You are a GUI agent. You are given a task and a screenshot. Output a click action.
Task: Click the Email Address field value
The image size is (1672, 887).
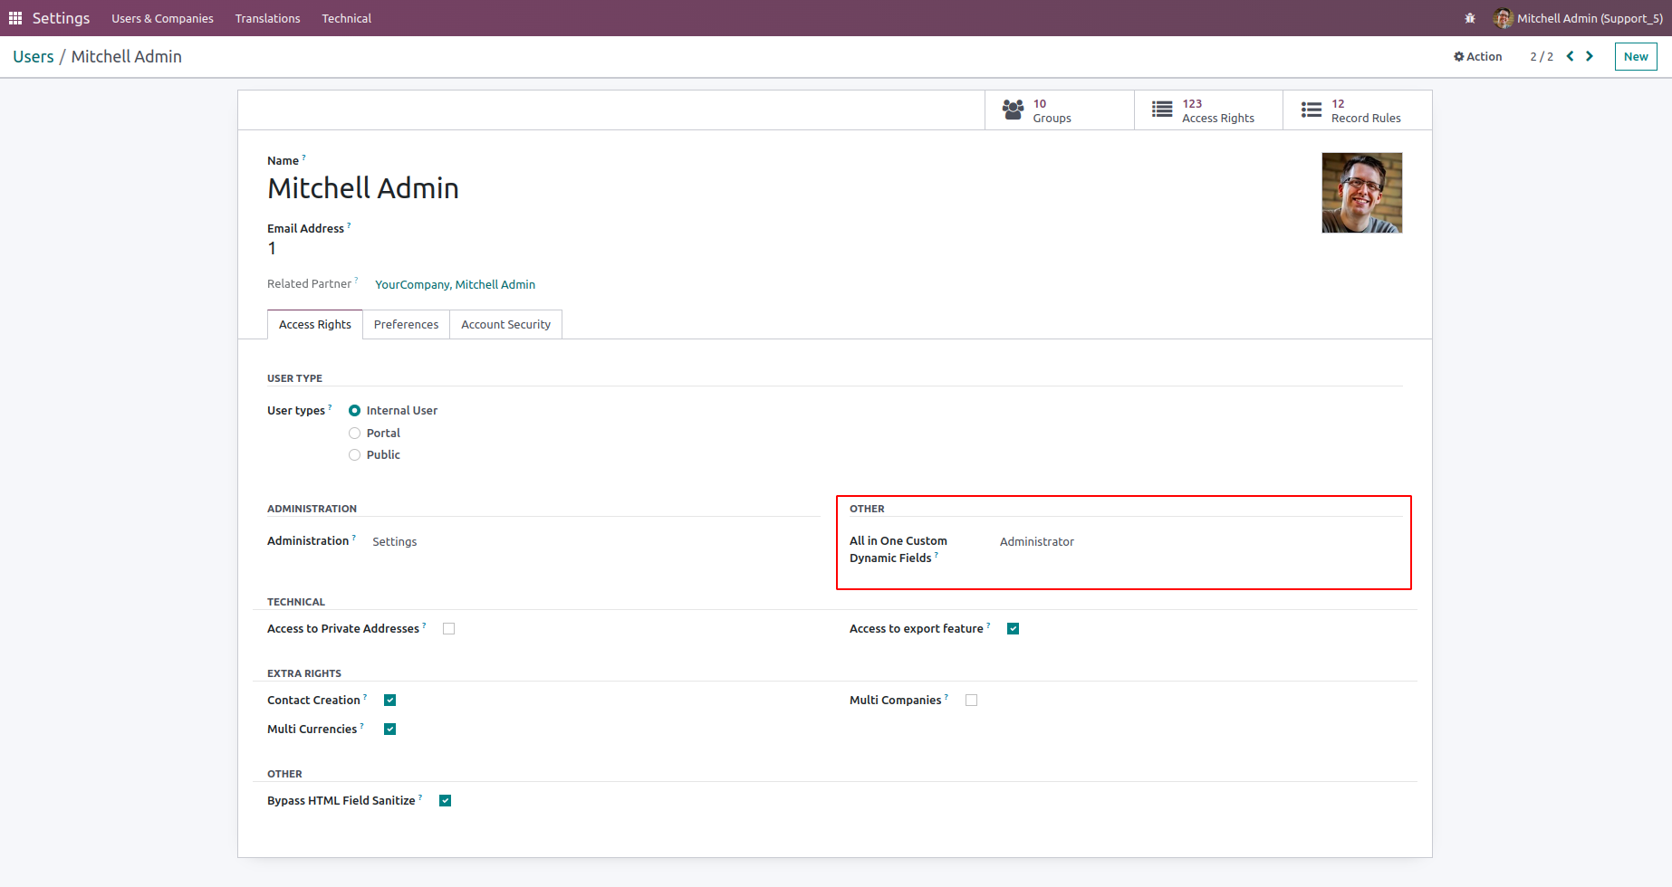pos(272,249)
